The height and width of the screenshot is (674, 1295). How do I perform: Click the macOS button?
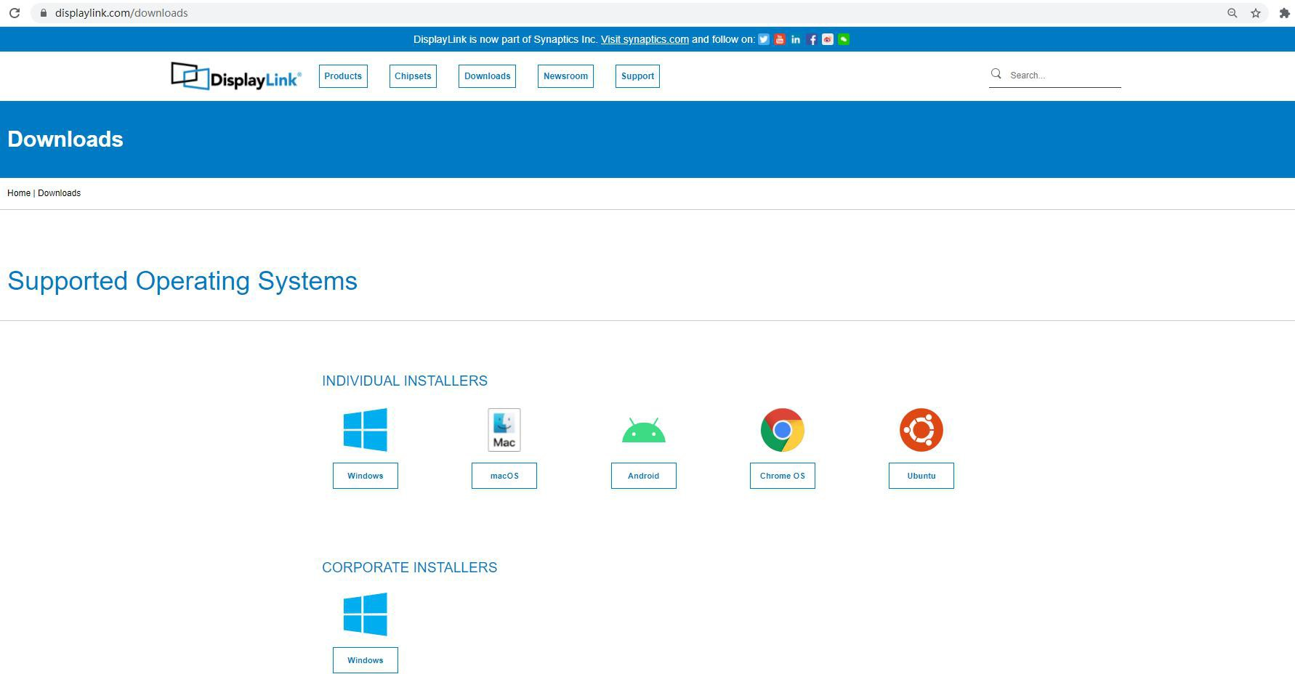(504, 476)
